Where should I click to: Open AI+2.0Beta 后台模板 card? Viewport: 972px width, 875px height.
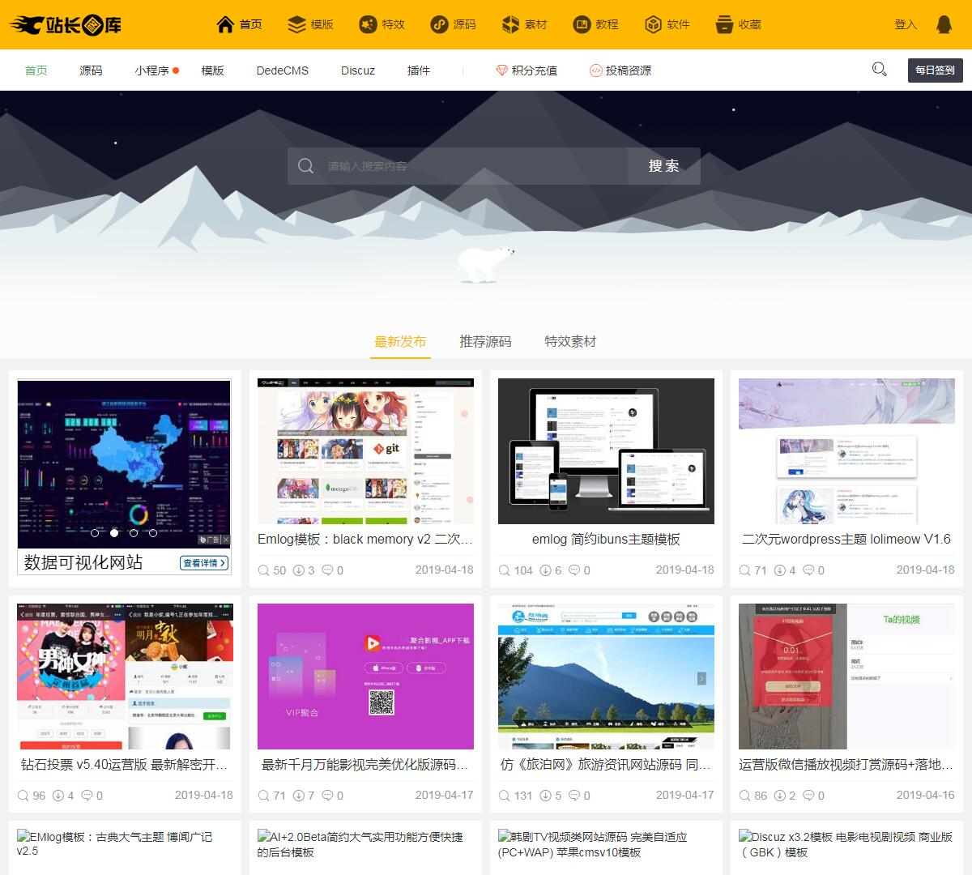tap(365, 844)
